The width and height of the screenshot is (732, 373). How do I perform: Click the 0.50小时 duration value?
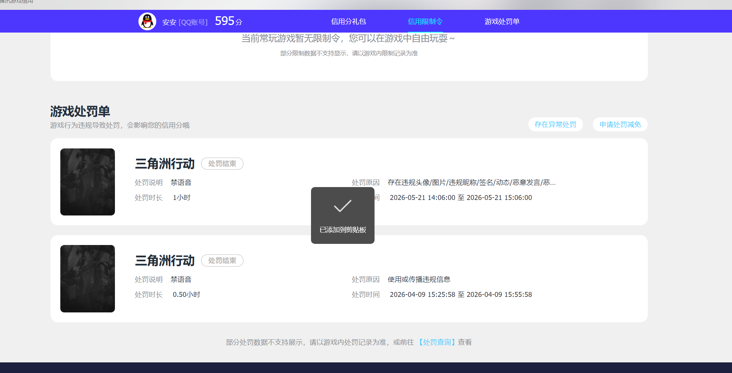coord(186,295)
